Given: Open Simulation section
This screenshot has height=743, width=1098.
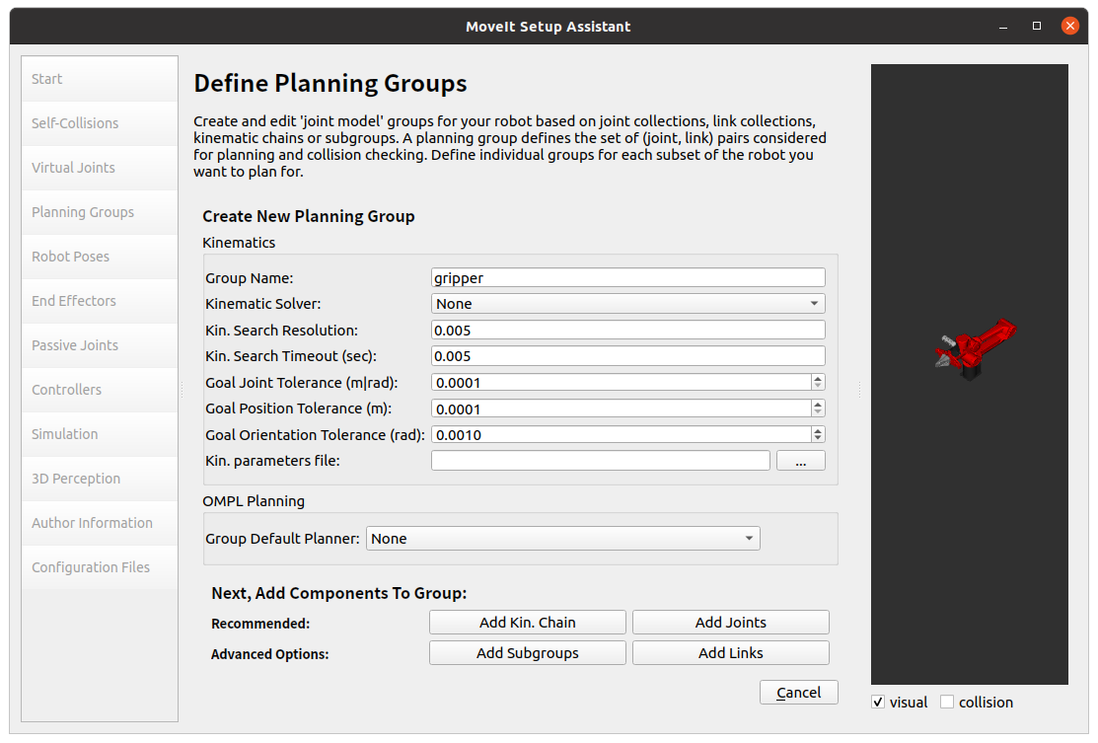Looking at the screenshot, I should click(x=100, y=434).
